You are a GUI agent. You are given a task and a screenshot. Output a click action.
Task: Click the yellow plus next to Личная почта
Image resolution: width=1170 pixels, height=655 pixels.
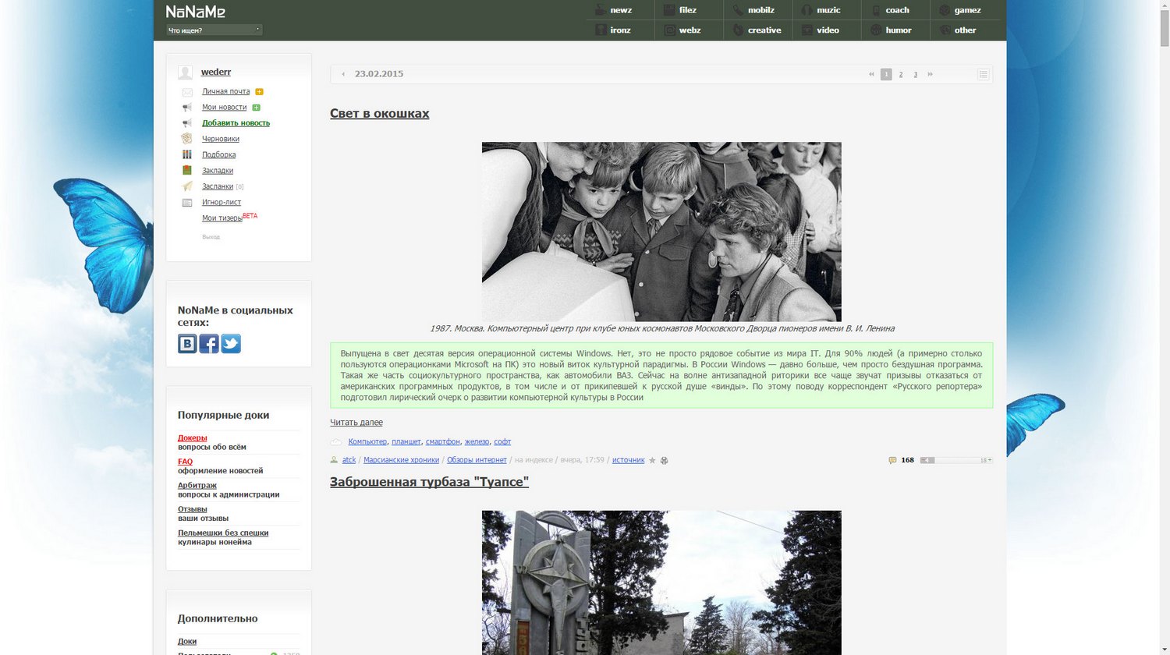tap(259, 91)
